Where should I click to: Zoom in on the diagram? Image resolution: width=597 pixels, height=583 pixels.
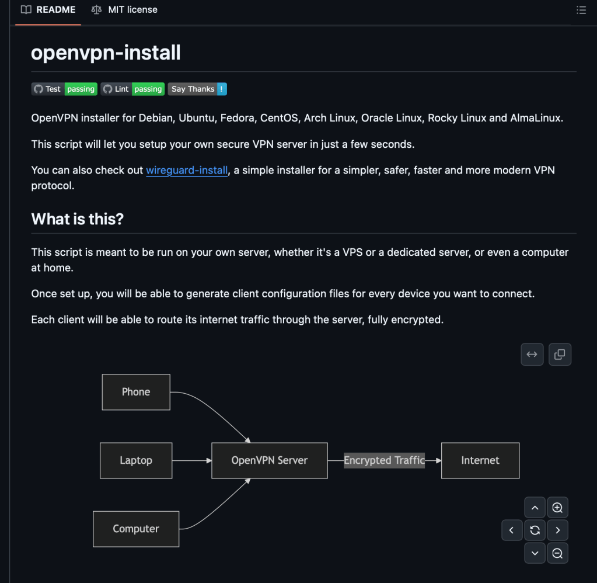pos(557,508)
